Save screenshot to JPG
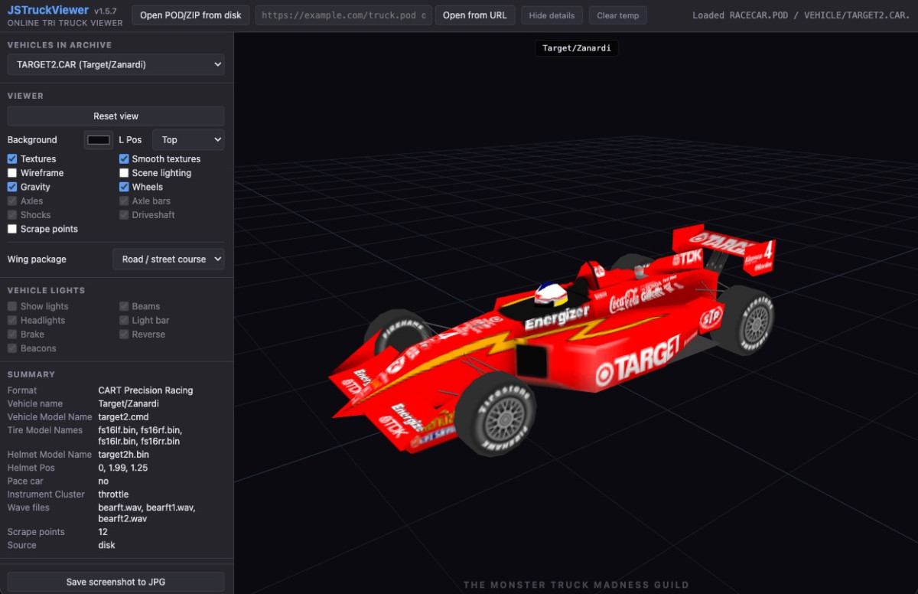The width and height of the screenshot is (918, 594). click(116, 582)
